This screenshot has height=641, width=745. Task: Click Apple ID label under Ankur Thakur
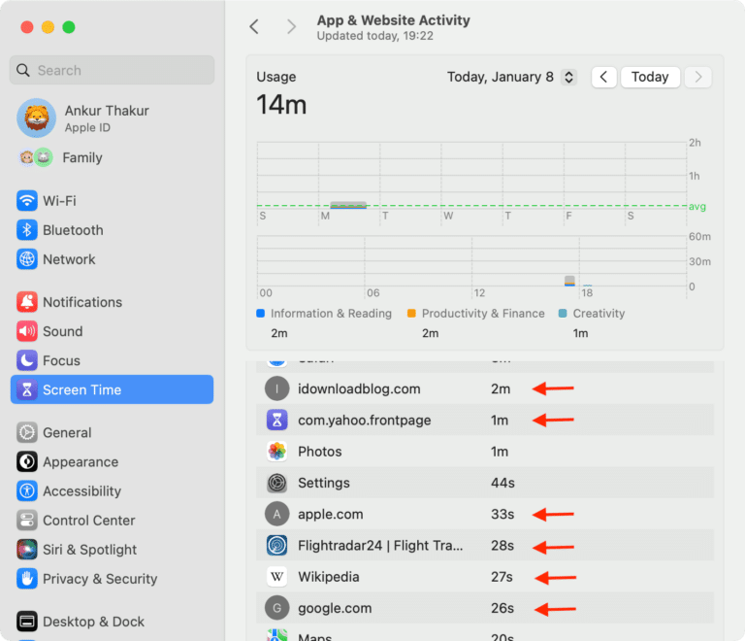(87, 127)
